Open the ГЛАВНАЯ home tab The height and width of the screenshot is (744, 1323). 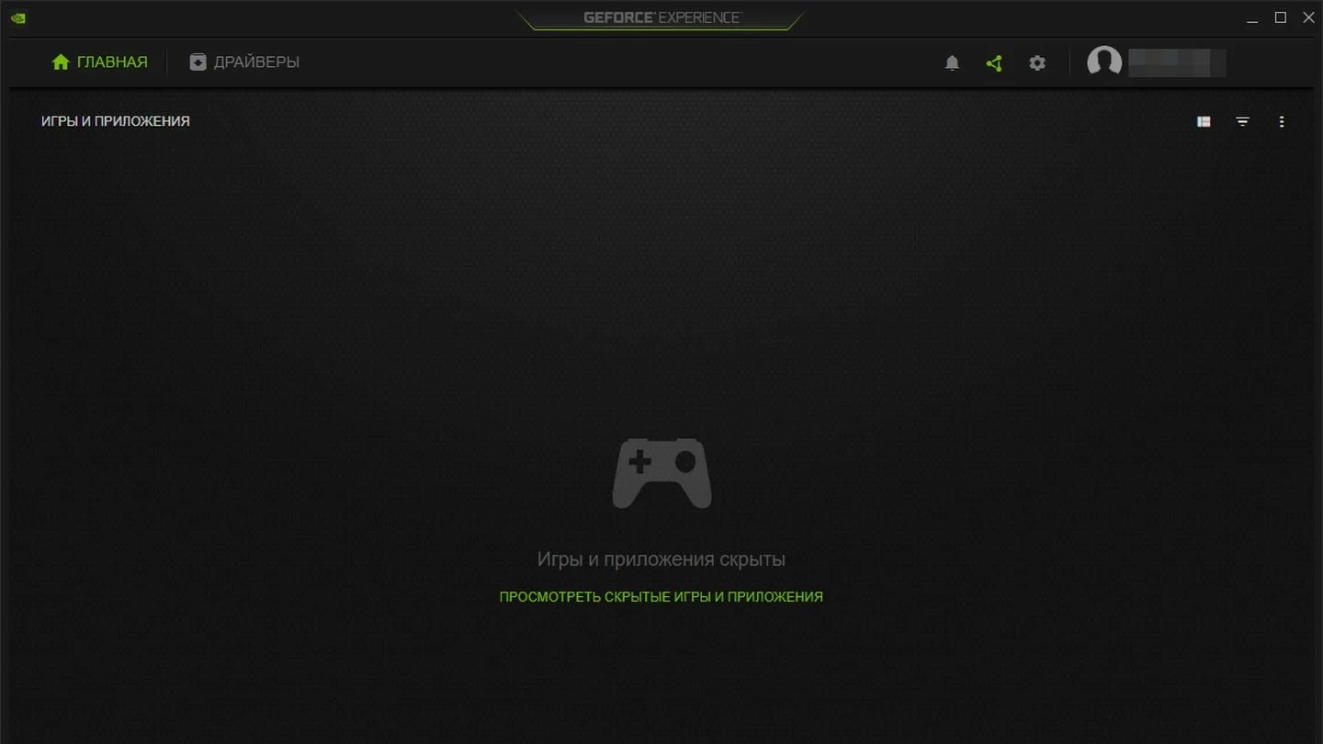coord(99,62)
